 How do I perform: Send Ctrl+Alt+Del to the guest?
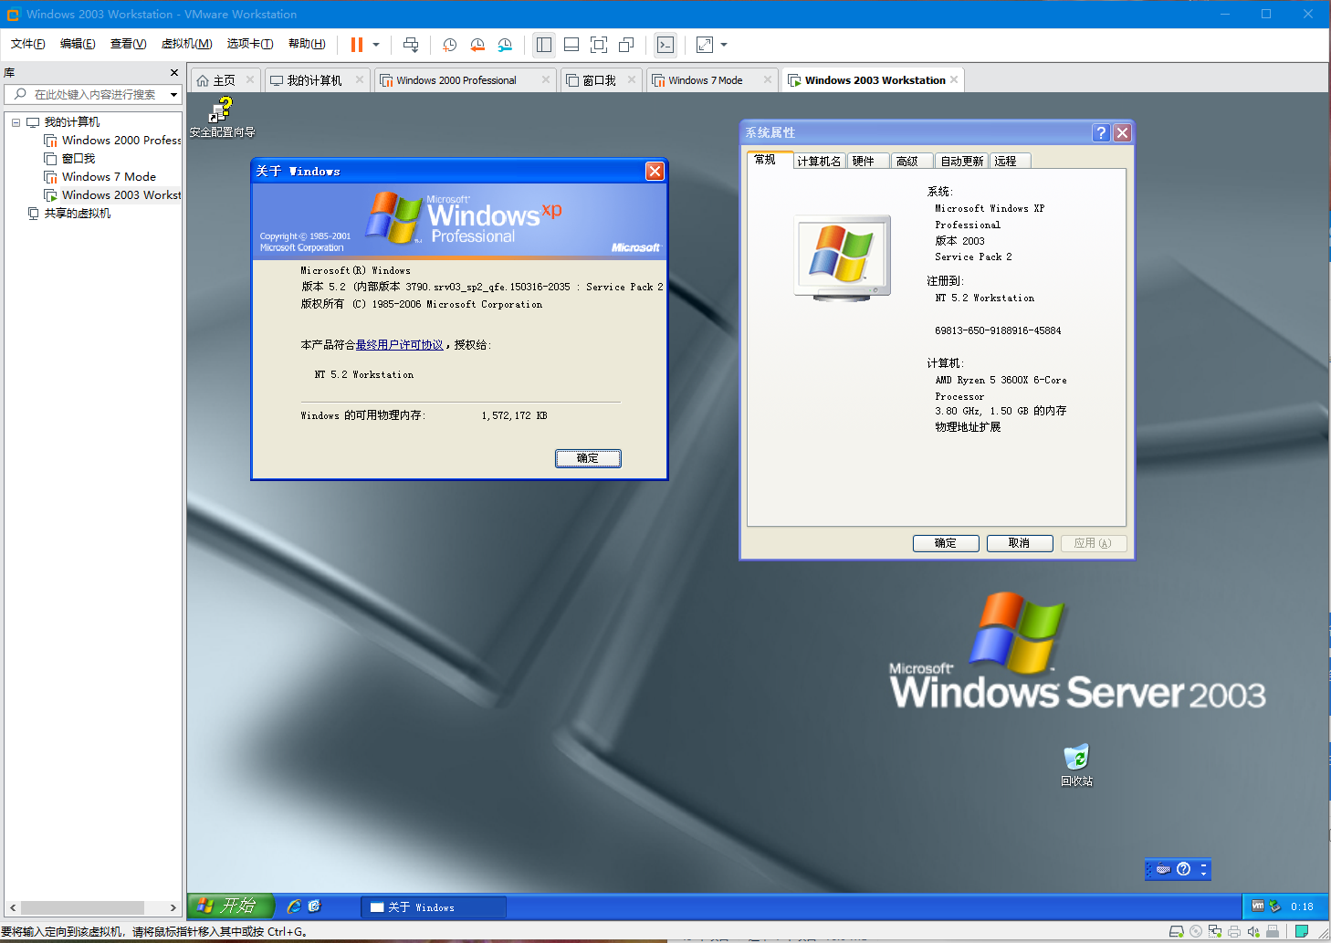(410, 44)
